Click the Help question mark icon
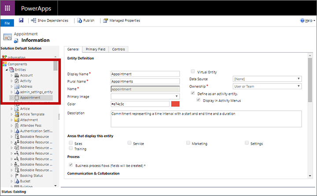The image size is (317, 196). [302, 21]
